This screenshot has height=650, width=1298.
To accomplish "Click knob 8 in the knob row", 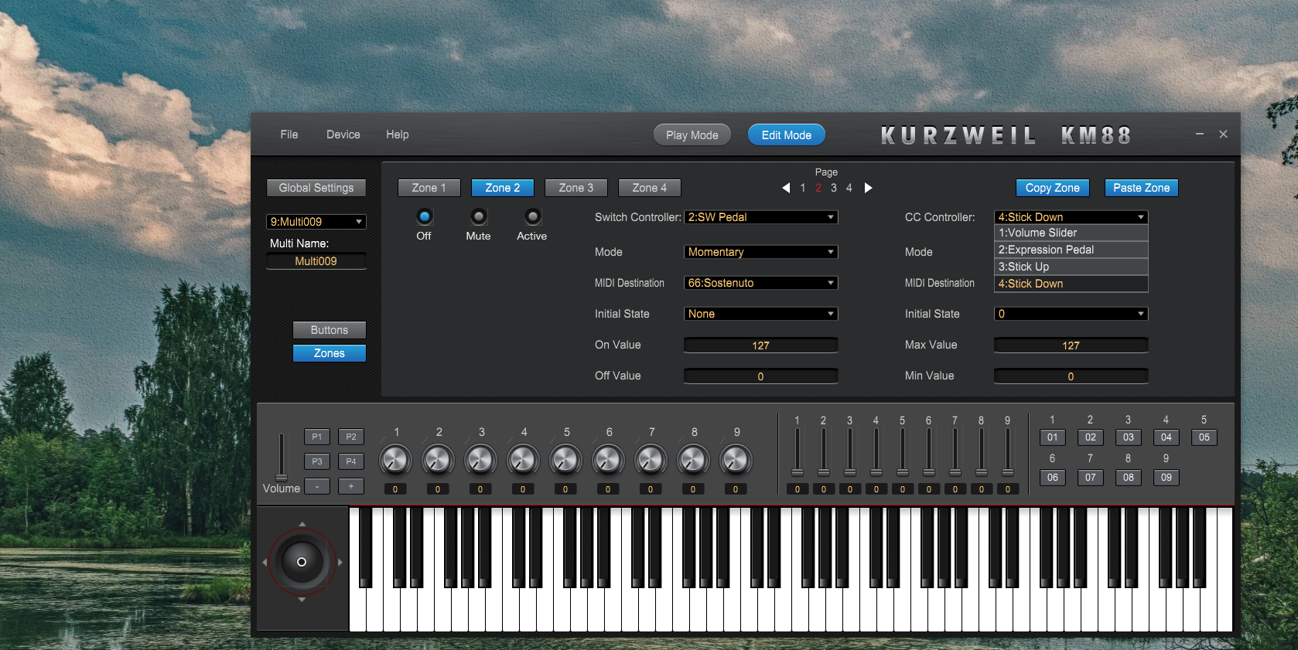I will pyautogui.click(x=693, y=460).
